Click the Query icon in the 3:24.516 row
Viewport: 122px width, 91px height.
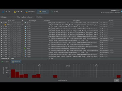pyautogui.click(x=25, y=42)
